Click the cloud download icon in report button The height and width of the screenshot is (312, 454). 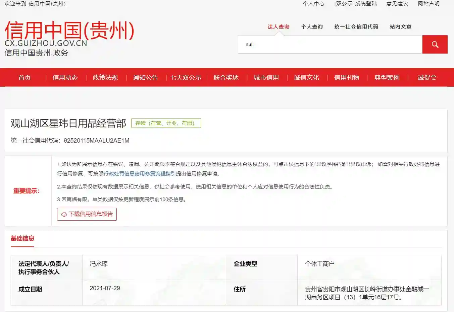[64, 214]
